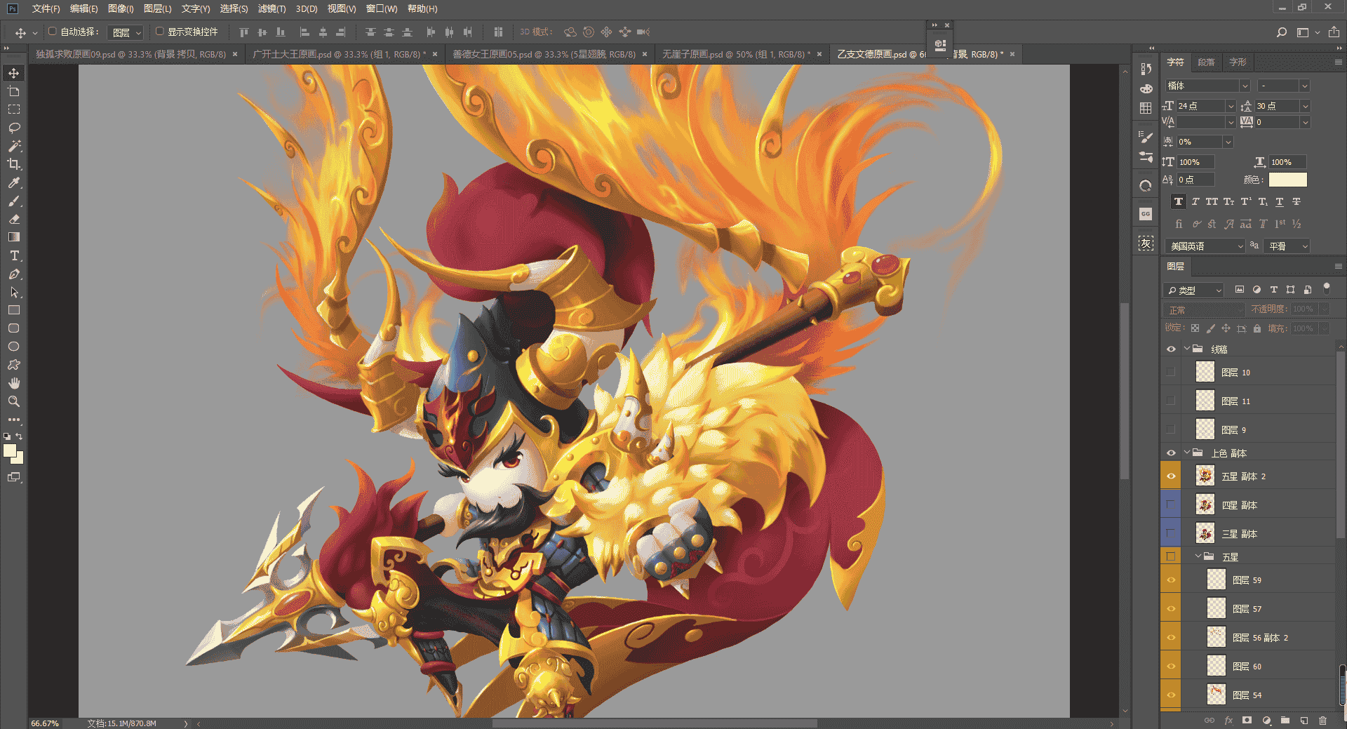This screenshot has height=729, width=1347.
Task: Select the 图层 57 layer thumbnail
Action: tap(1217, 609)
